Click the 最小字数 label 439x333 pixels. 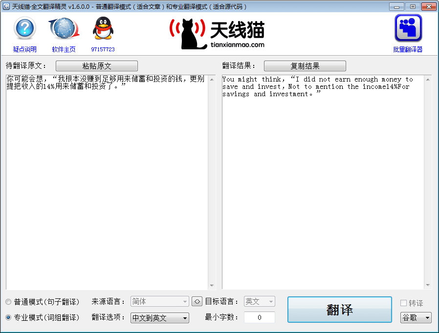tap(221, 317)
